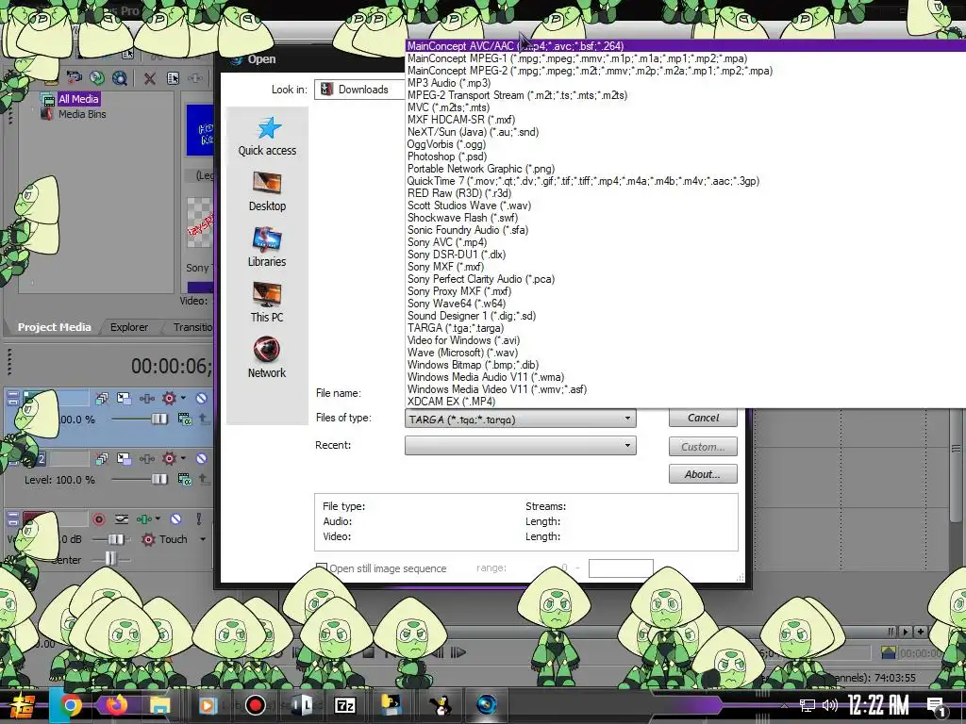
Task: Open the Touch automation mode dropdown
Action: coord(203,539)
